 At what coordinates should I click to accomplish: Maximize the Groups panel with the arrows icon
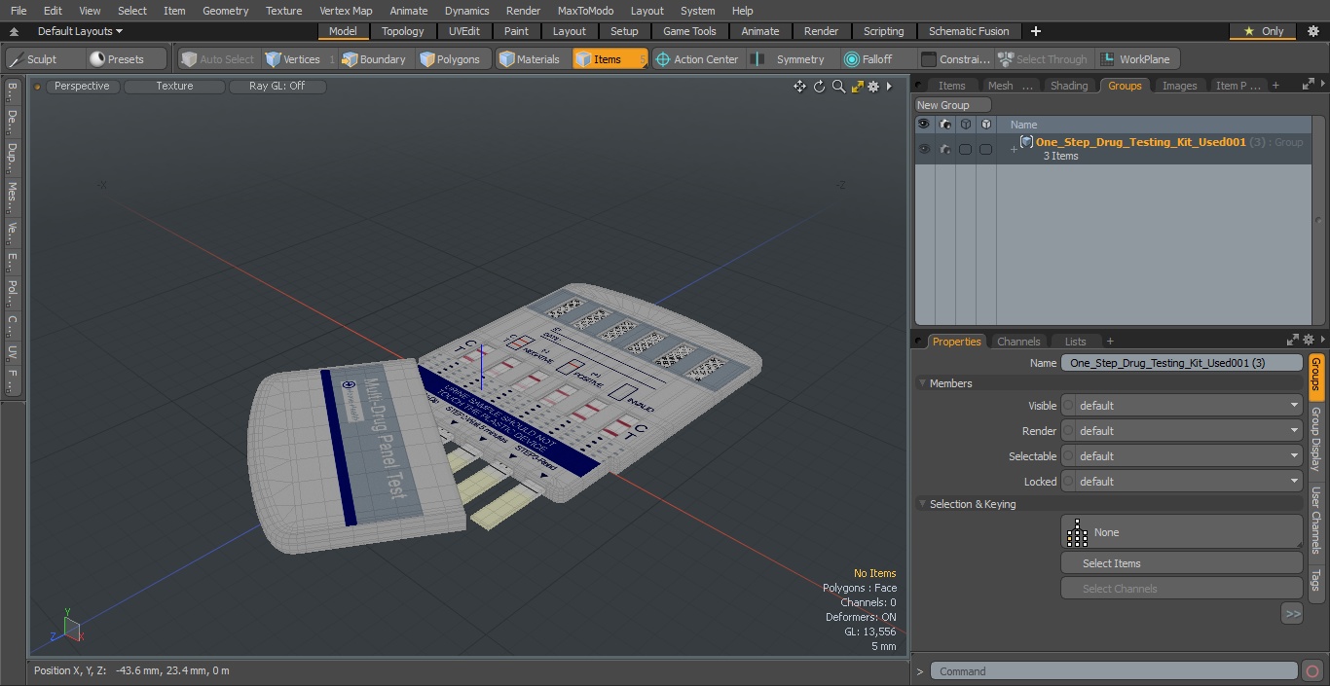tap(1308, 85)
